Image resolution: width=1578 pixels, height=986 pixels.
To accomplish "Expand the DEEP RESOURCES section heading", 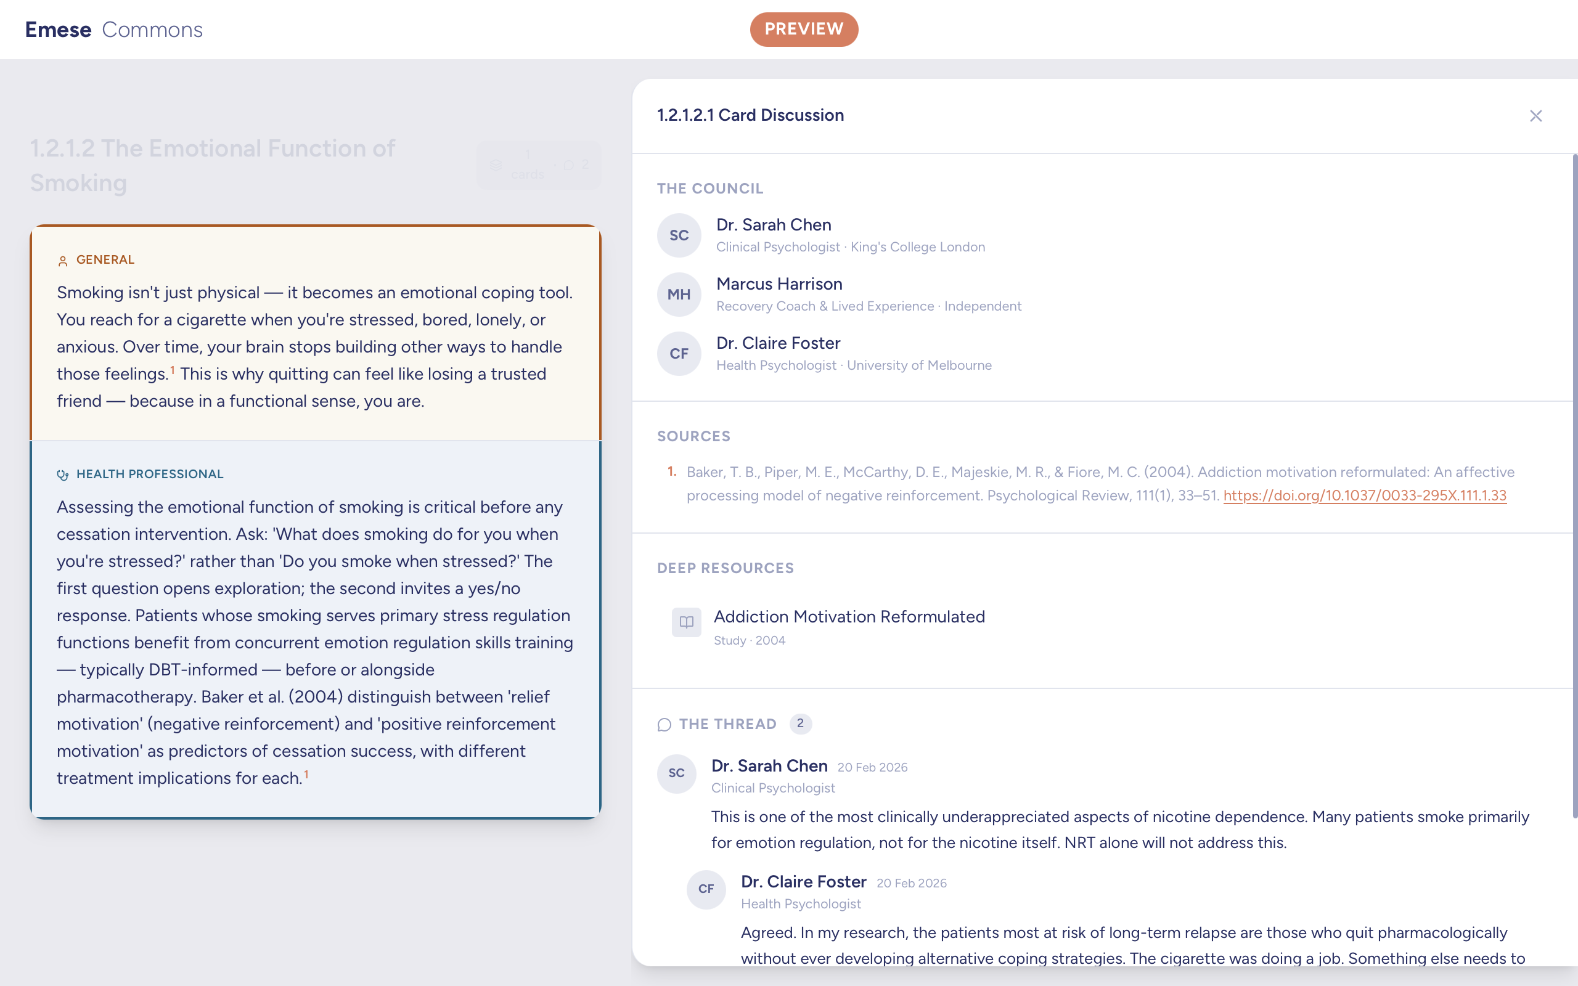I will (725, 568).
